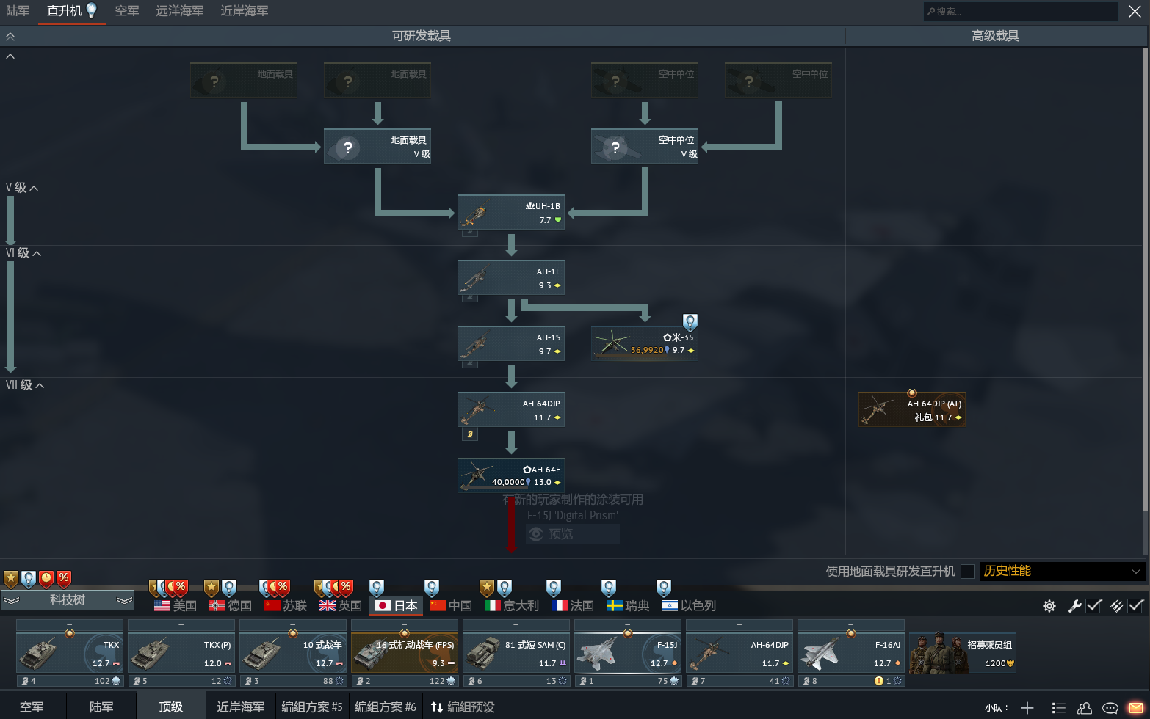Screen dimensions: 1150x719
Task: Open the mail inbox envelope icon
Action: pos(1135,708)
